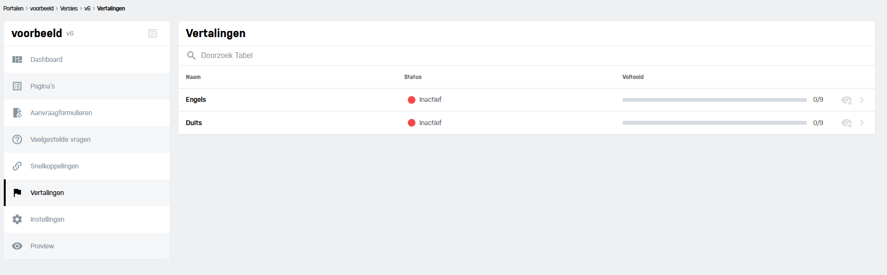
Task: Open the Pagina's menu item
Action: [x=43, y=86]
